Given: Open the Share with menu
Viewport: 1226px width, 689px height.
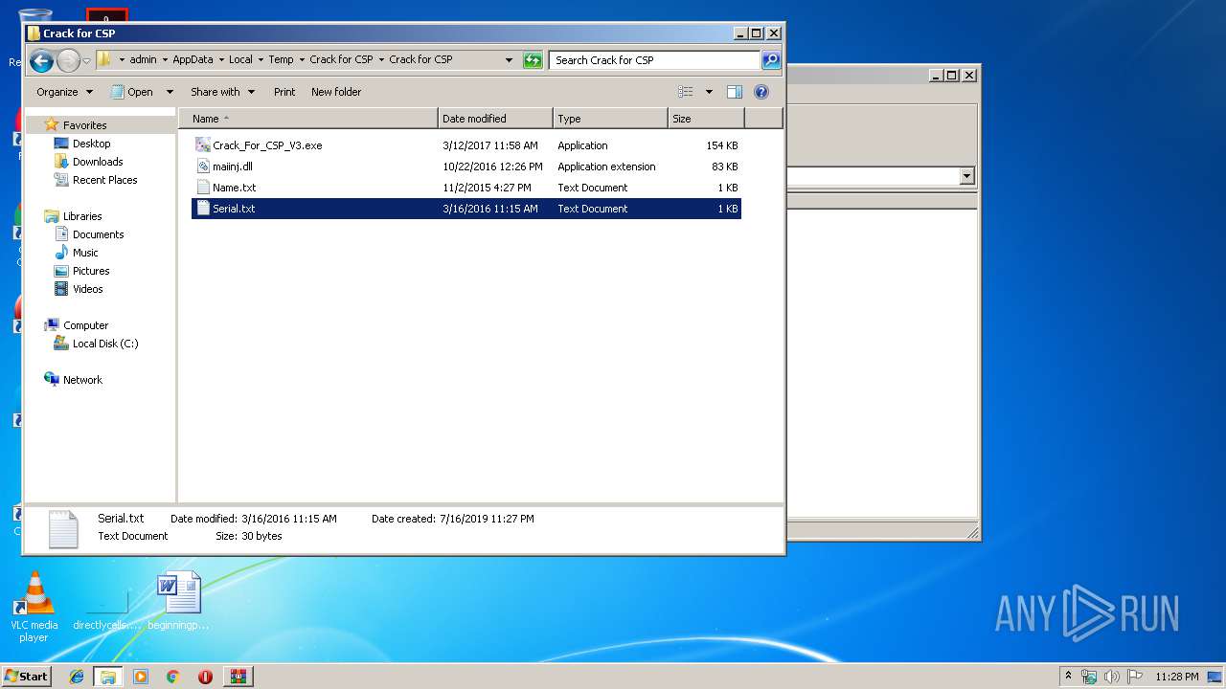Looking at the screenshot, I should (222, 92).
